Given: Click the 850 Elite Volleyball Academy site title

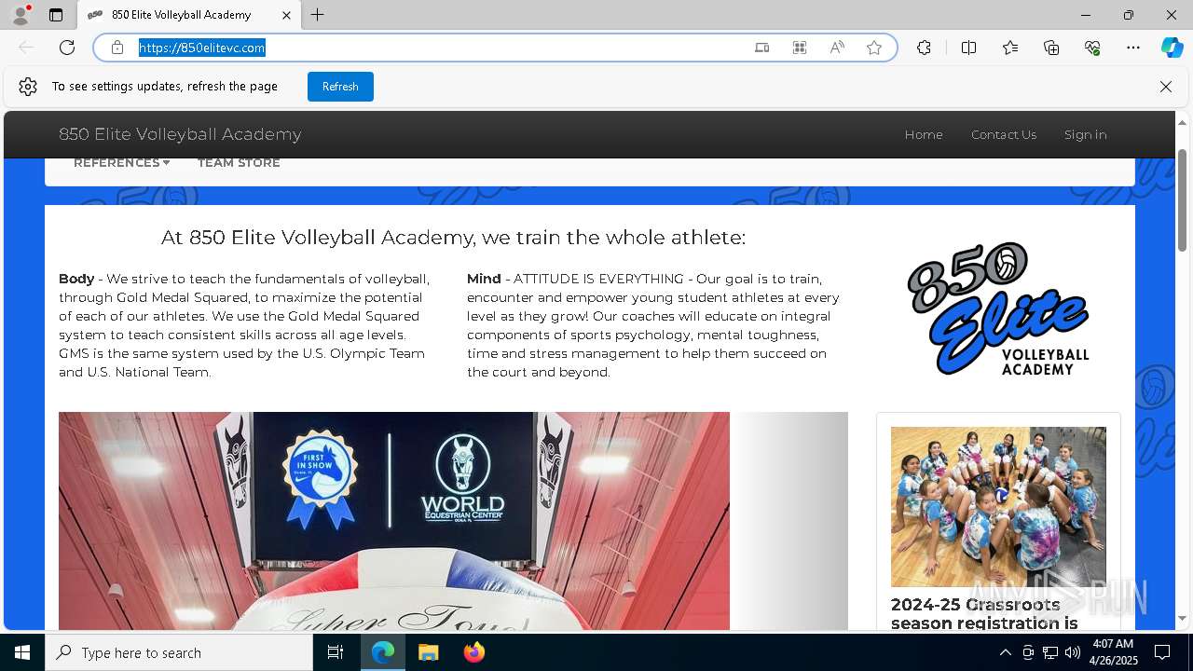Looking at the screenshot, I should [x=180, y=134].
